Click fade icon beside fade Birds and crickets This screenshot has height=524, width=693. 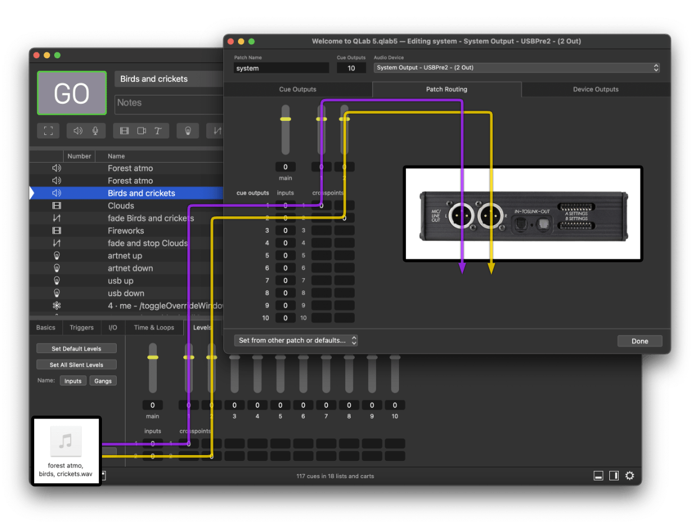57,218
